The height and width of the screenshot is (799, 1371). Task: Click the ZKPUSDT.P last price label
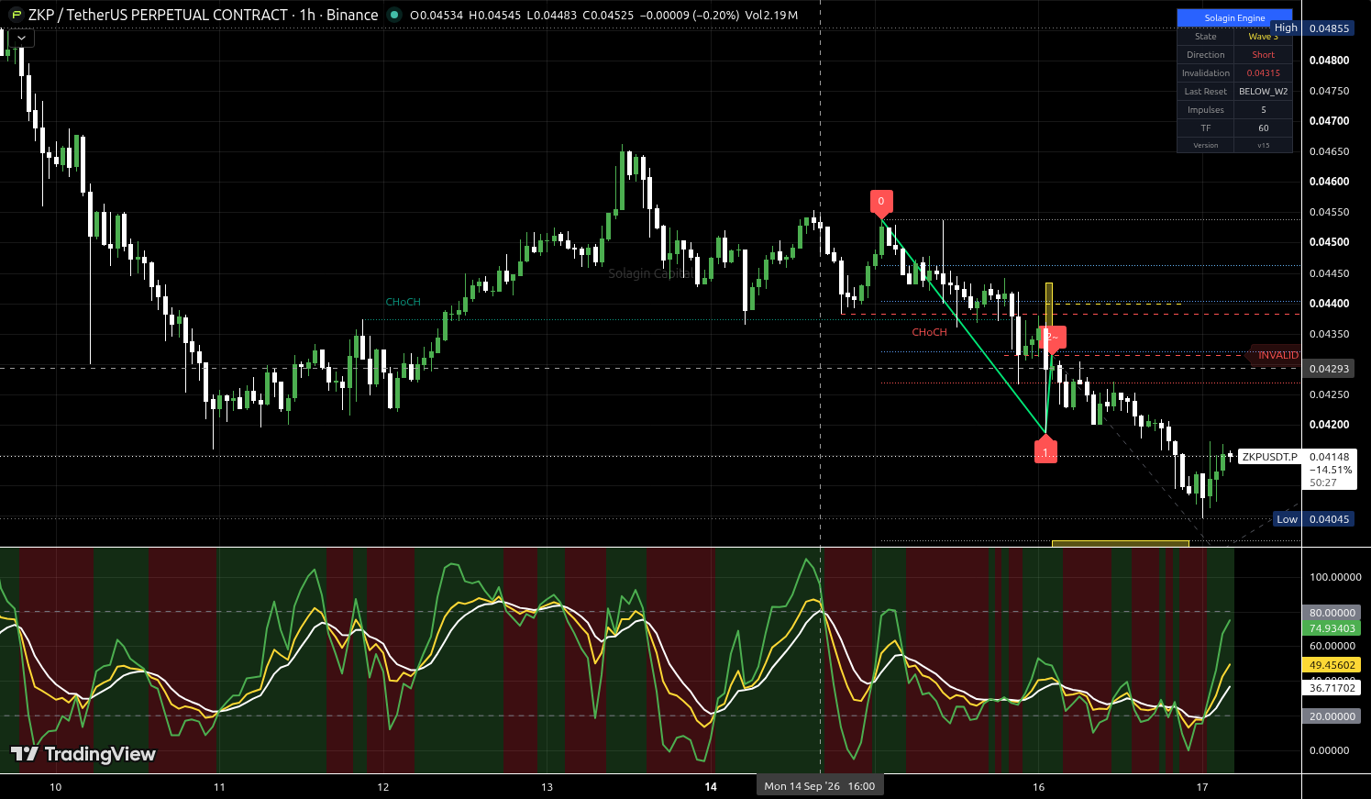pos(1269,457)
